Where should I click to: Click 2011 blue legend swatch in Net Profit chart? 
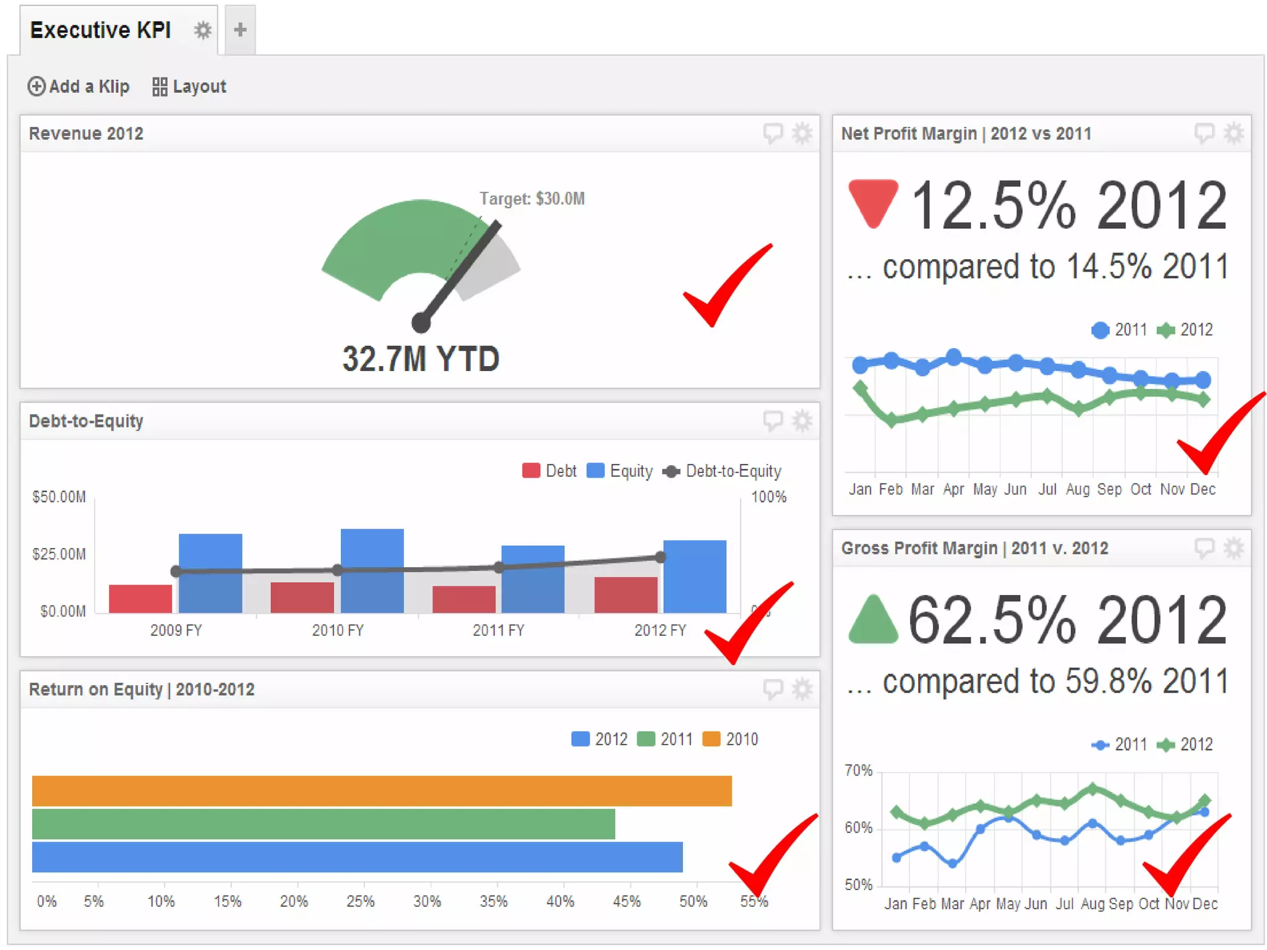coord(1100,330)
